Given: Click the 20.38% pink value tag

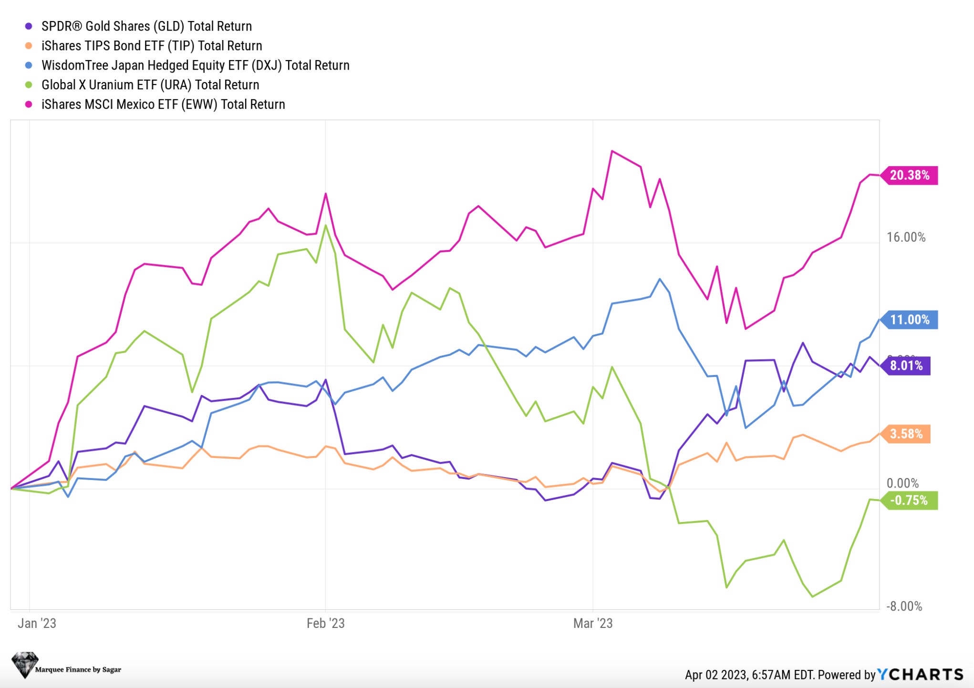Looking at the screenshot, I should click(909, 175).
